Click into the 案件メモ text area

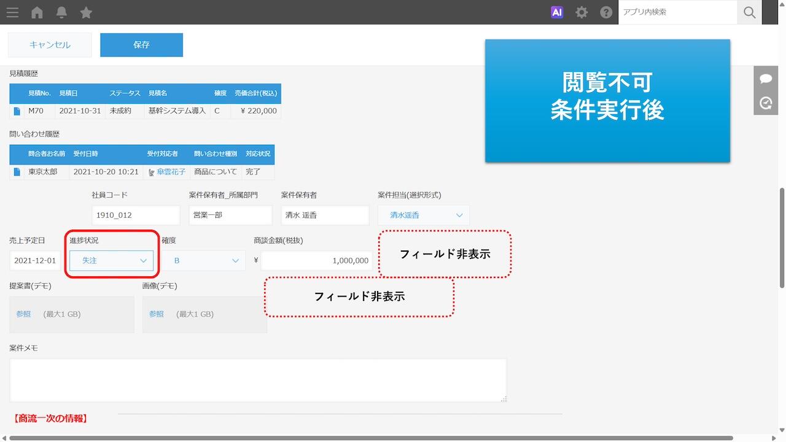pos(258,380)
